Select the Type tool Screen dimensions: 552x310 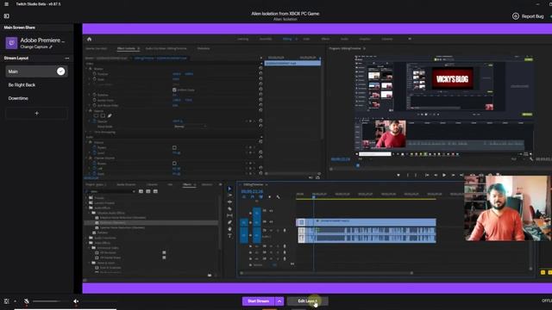point(229,235)
